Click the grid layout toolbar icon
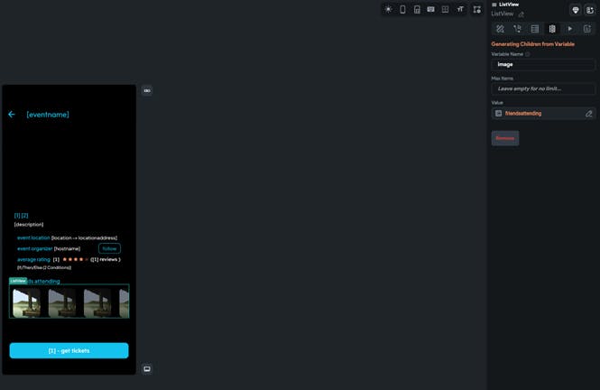Viewport: 600px width, 390px height. pos(445,10)
